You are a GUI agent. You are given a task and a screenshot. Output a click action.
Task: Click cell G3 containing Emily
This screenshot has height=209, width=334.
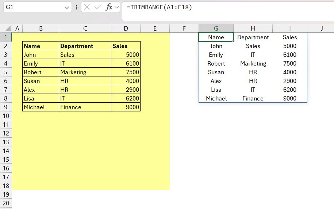coord(216,55)
